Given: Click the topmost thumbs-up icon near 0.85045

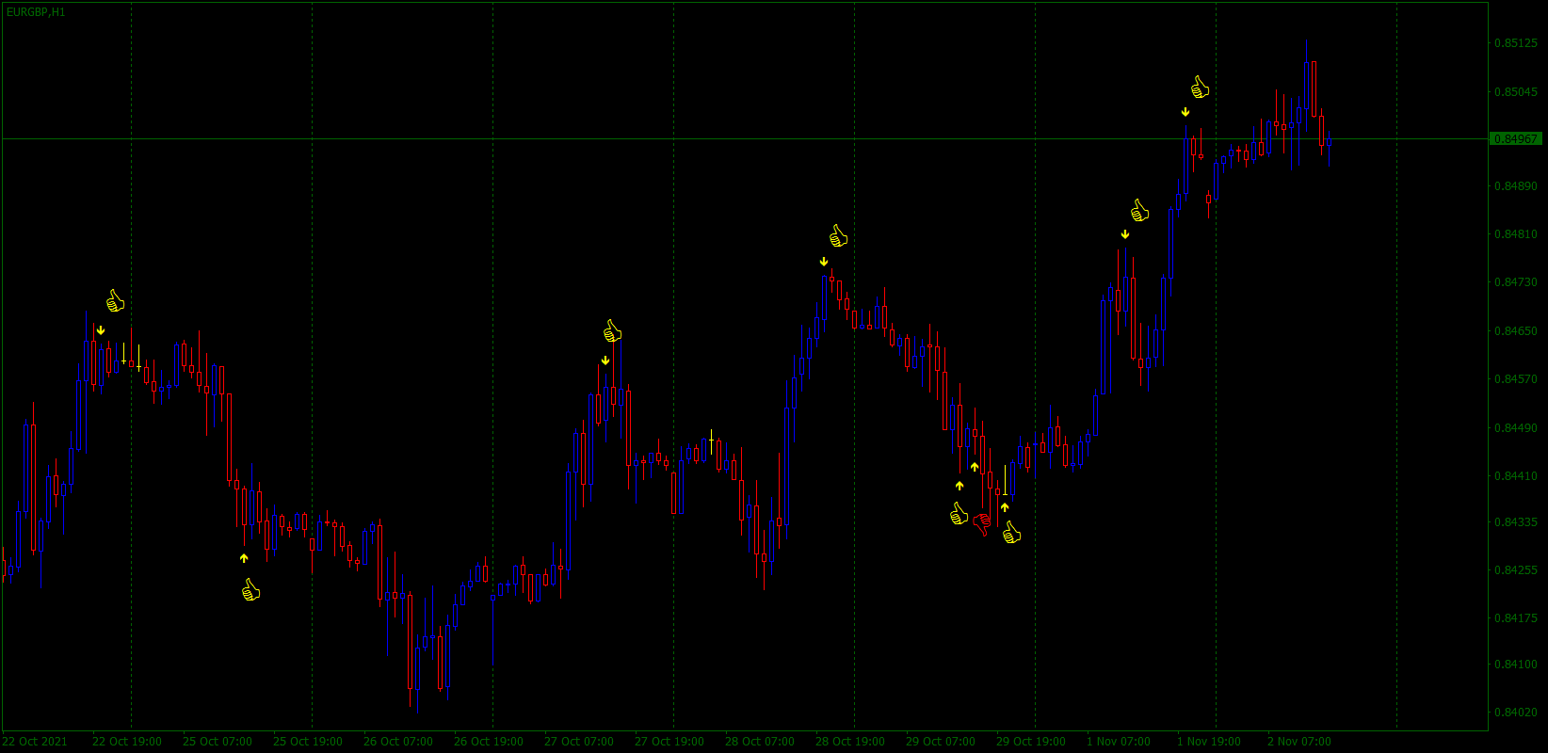Looking at the screenshot, I should click(1200, 88).
